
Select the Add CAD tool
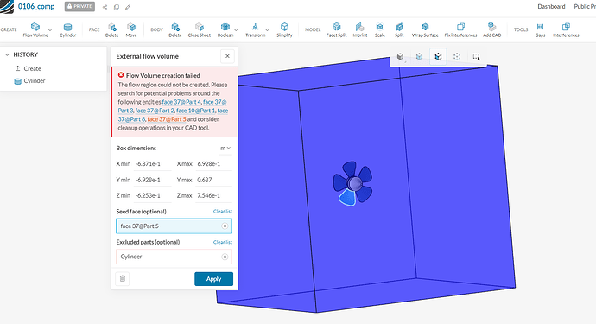click(491, 29)
